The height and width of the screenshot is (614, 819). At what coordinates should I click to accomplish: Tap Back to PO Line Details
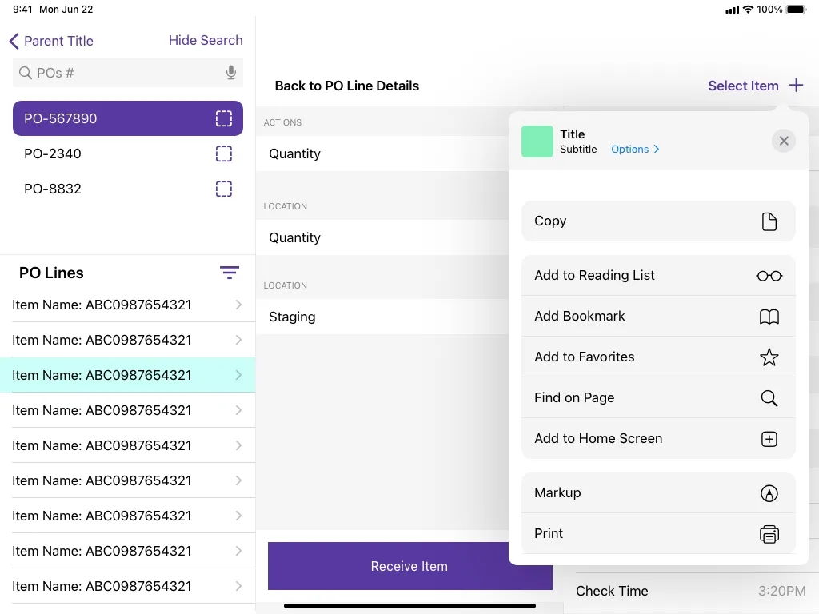pyautogui.click(x=347, y=86)
